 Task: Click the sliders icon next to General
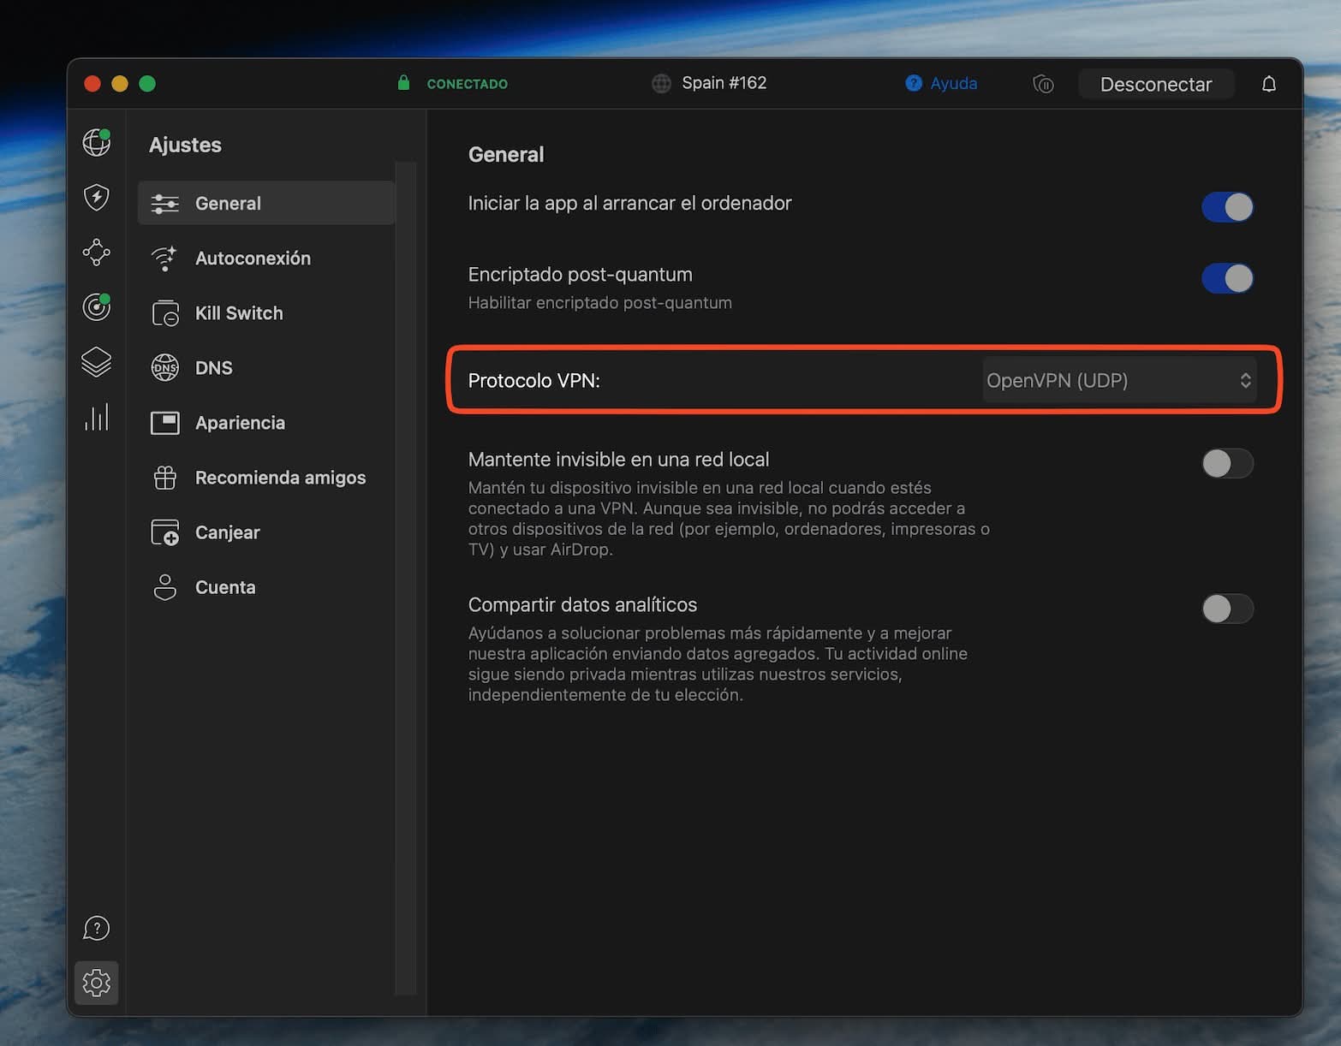point(165,204)
